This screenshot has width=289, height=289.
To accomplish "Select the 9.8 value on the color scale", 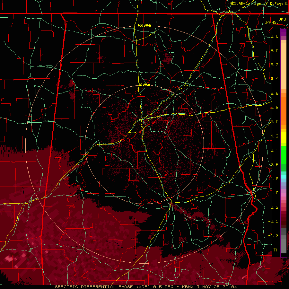I will point(275,36).
